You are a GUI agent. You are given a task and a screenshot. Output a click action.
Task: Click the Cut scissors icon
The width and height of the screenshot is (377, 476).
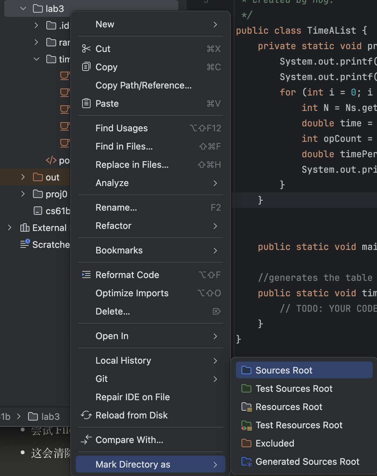click(86, 48)
